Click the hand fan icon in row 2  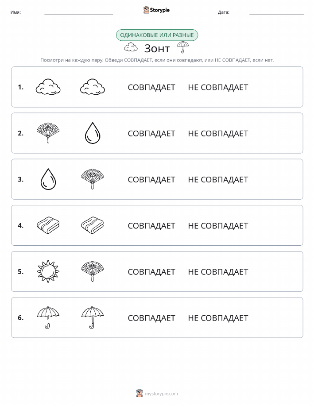48,133
